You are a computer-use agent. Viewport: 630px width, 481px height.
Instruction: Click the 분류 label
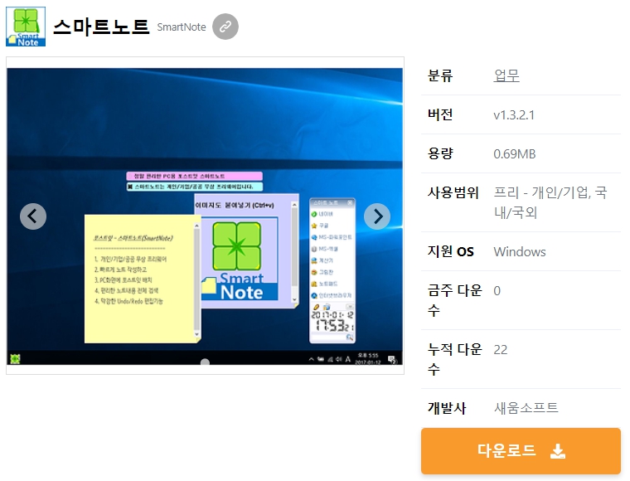click(440, 75)
